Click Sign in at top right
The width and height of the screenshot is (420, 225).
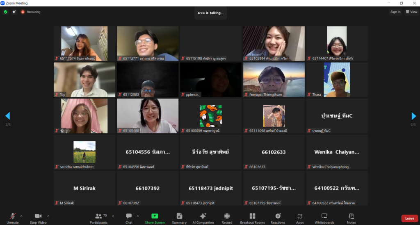tap(395, 12)
